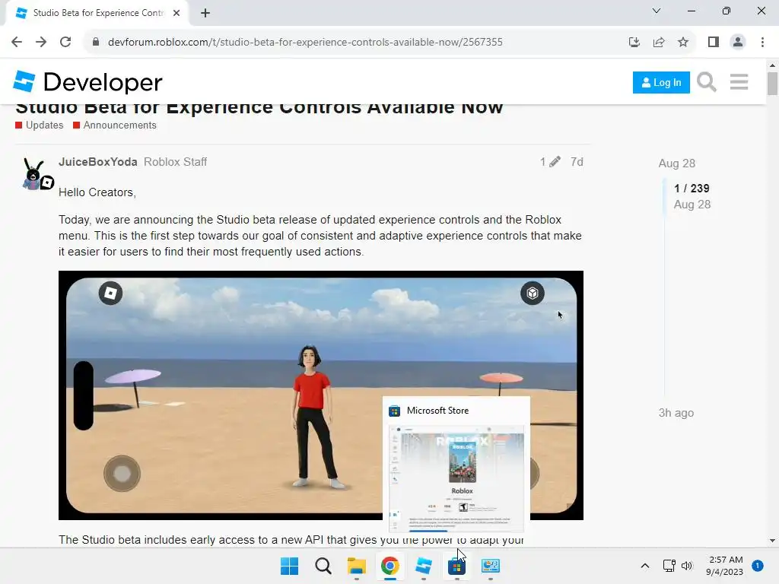This screenshot has width=779, height=584.
Task: Open a new browser tab
Action: pyautogui.click(x=205, y=13)
